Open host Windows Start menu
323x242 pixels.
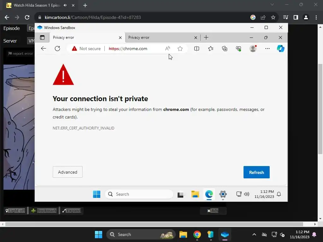(98, 234)
